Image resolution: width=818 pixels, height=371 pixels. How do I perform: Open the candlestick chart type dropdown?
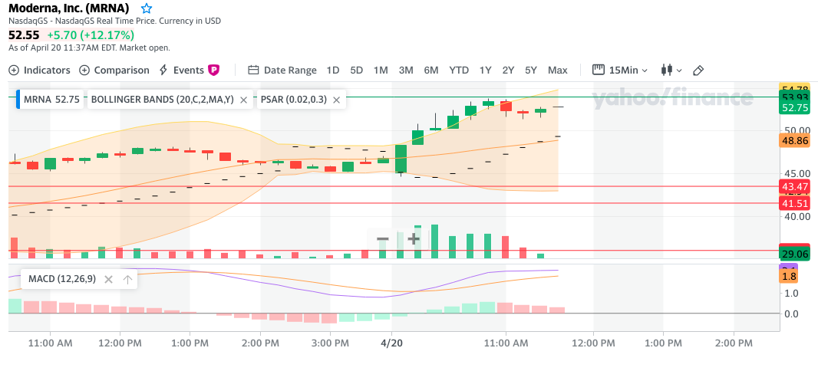pyautogui.click(x=671, y=70)
